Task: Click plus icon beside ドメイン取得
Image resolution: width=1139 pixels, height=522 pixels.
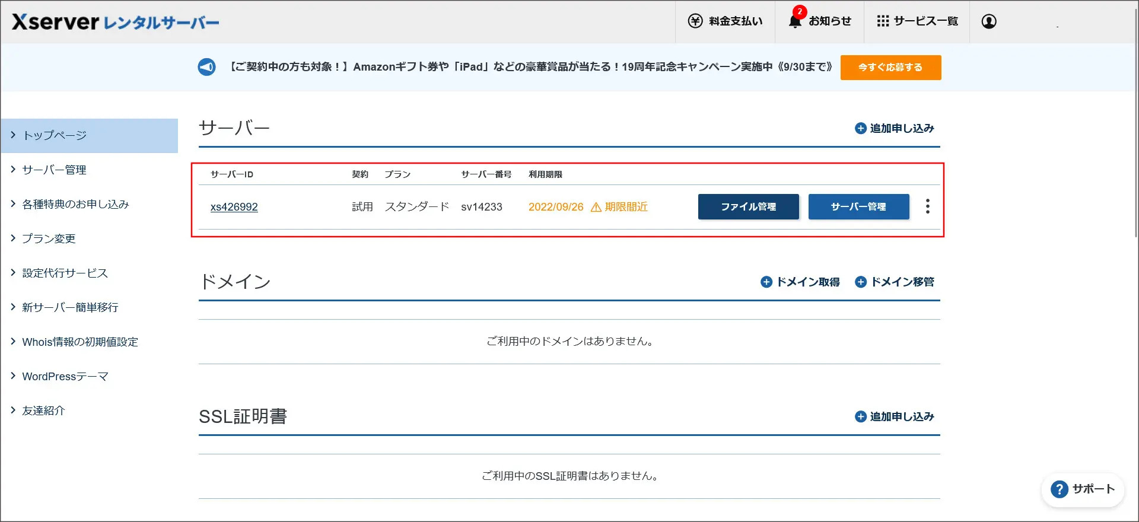Action: click(766, 282)
